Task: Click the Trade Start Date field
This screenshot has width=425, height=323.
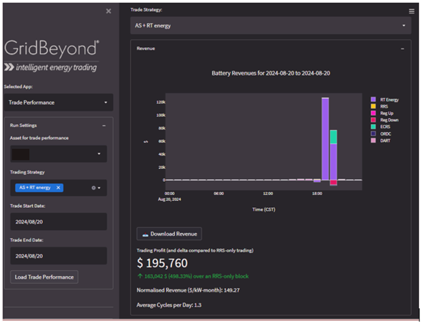Action: coord(59,221)
